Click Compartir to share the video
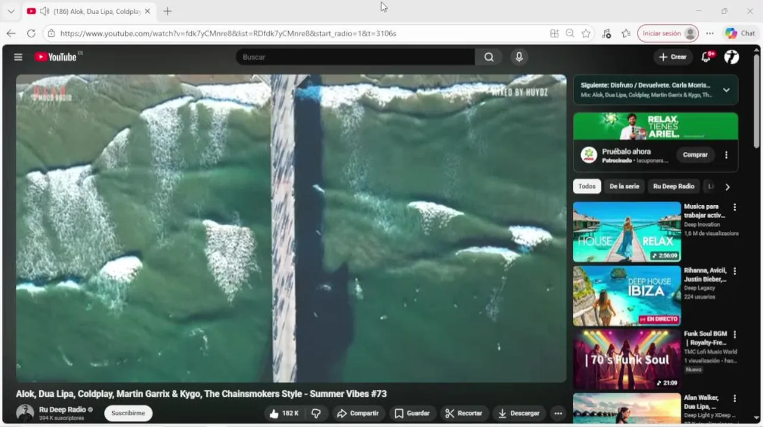The width and height of the screenshot is (763, 427). pyautogui.click(x=358, y=413)
